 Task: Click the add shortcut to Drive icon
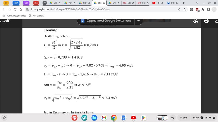[x=196, y=21]
